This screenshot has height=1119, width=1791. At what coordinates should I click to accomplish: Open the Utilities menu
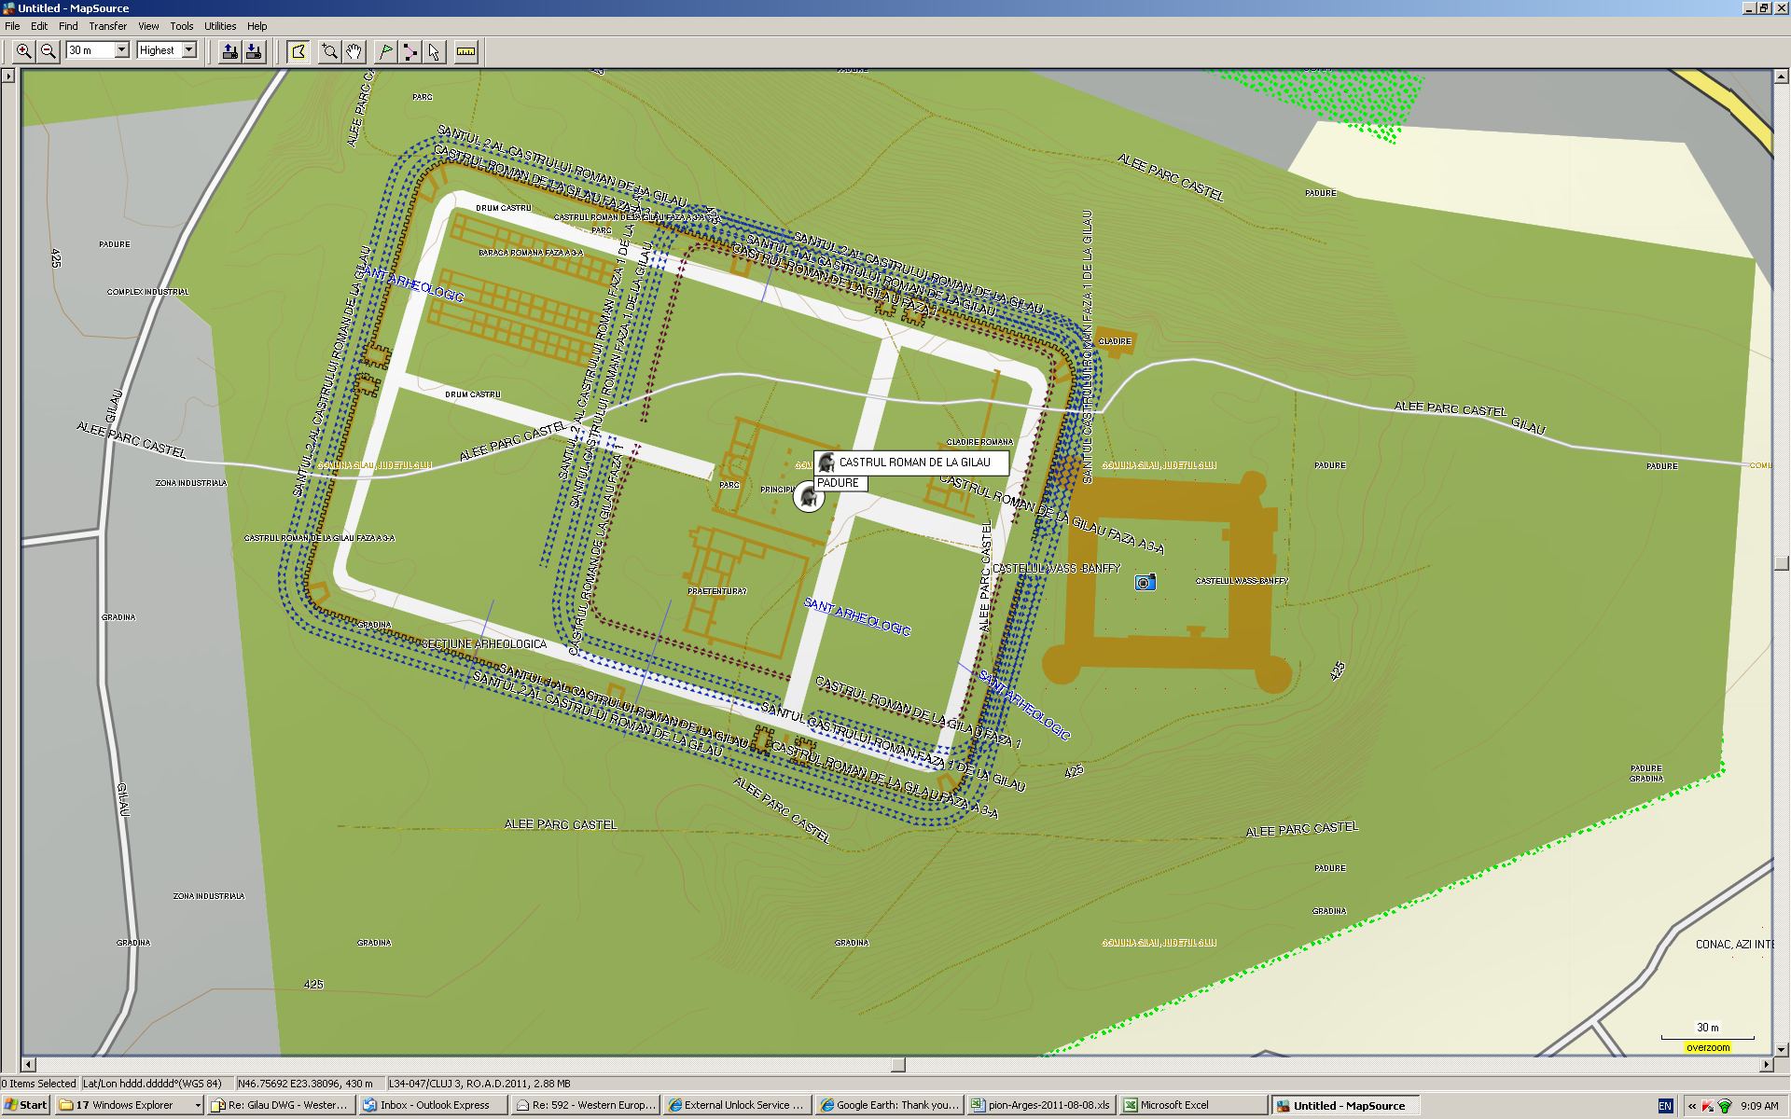(x=220, y=26)
